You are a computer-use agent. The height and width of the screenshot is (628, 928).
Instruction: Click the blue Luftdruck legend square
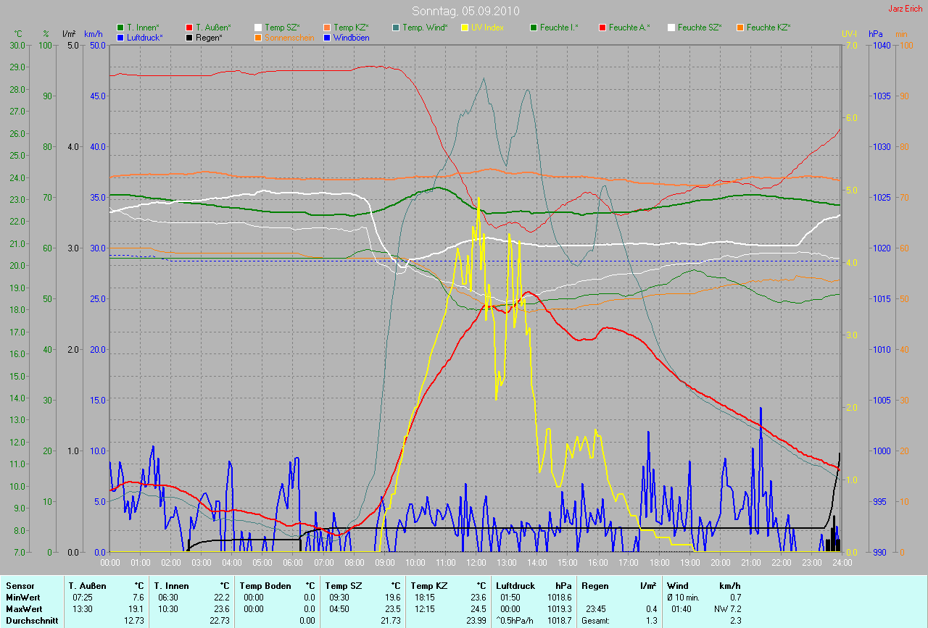click(120, 37)
